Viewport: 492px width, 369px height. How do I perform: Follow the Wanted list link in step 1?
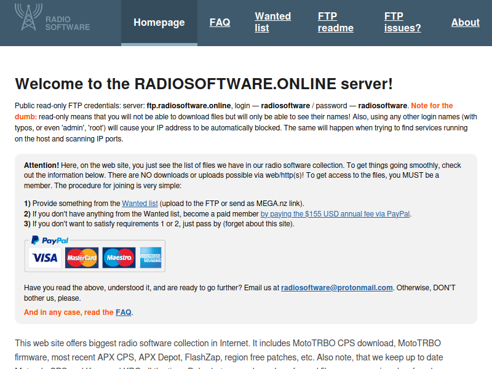click(140, 204)
